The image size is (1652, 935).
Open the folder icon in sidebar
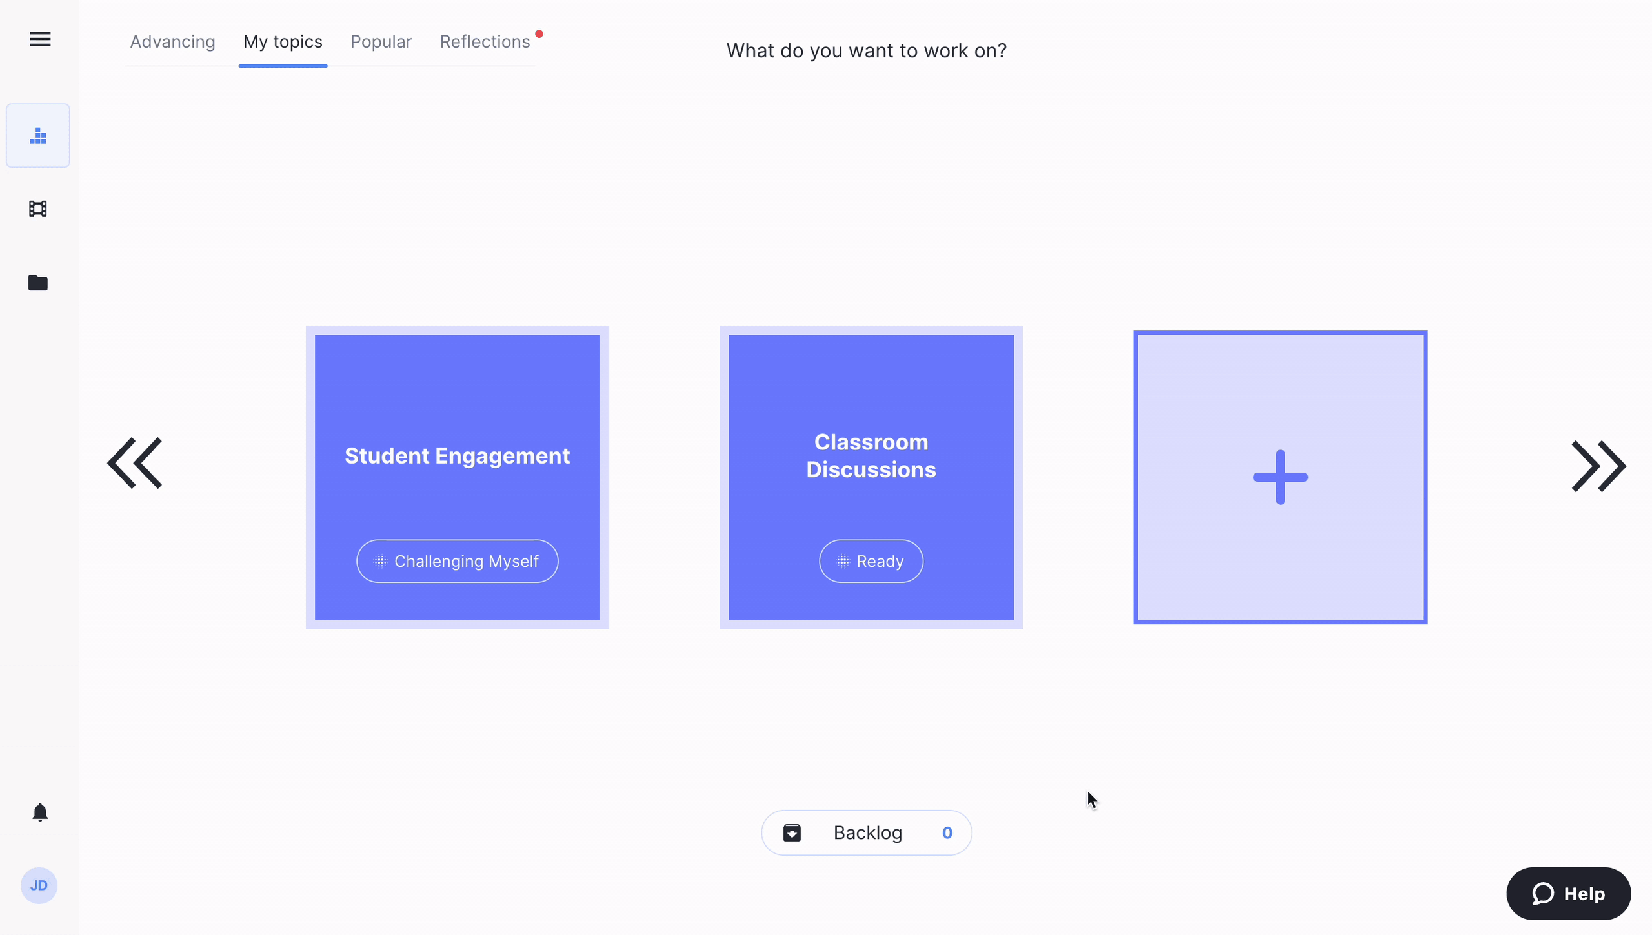[38, 282]
